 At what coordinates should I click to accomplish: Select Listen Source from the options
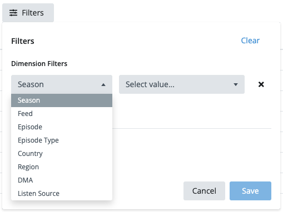(62, 194)
